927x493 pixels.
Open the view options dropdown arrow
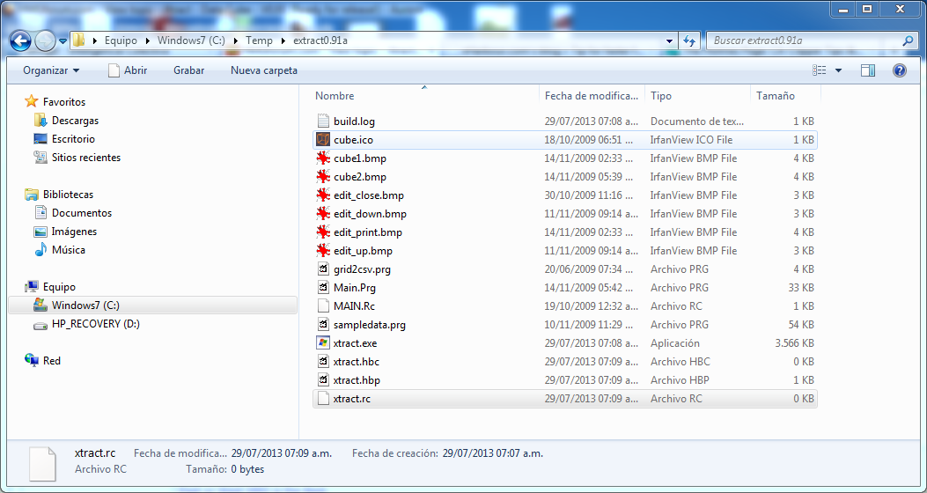click(x=838, y=70)
